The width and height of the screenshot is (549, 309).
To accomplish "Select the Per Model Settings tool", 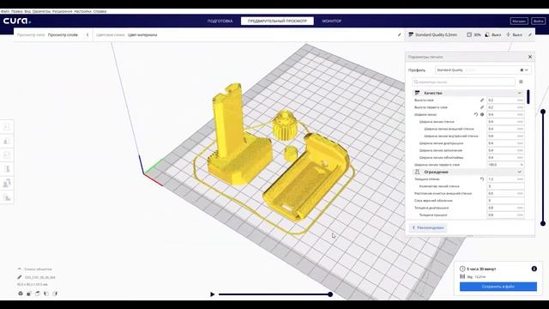I will pyautogui.click(x=7, y=183).
